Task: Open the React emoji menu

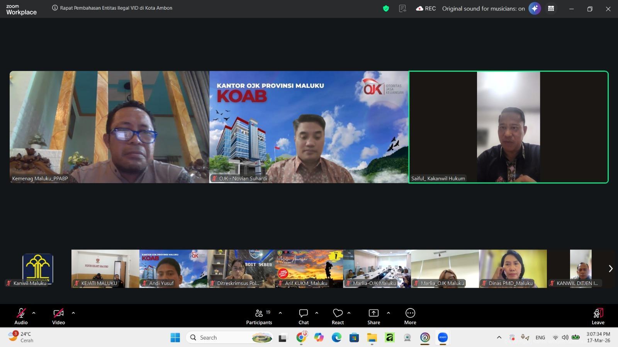Action: pos(338,316)
